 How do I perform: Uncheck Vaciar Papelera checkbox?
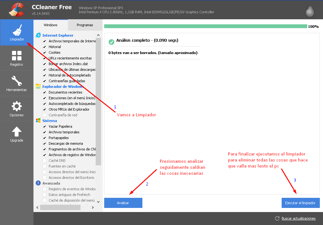coord(45,126)
